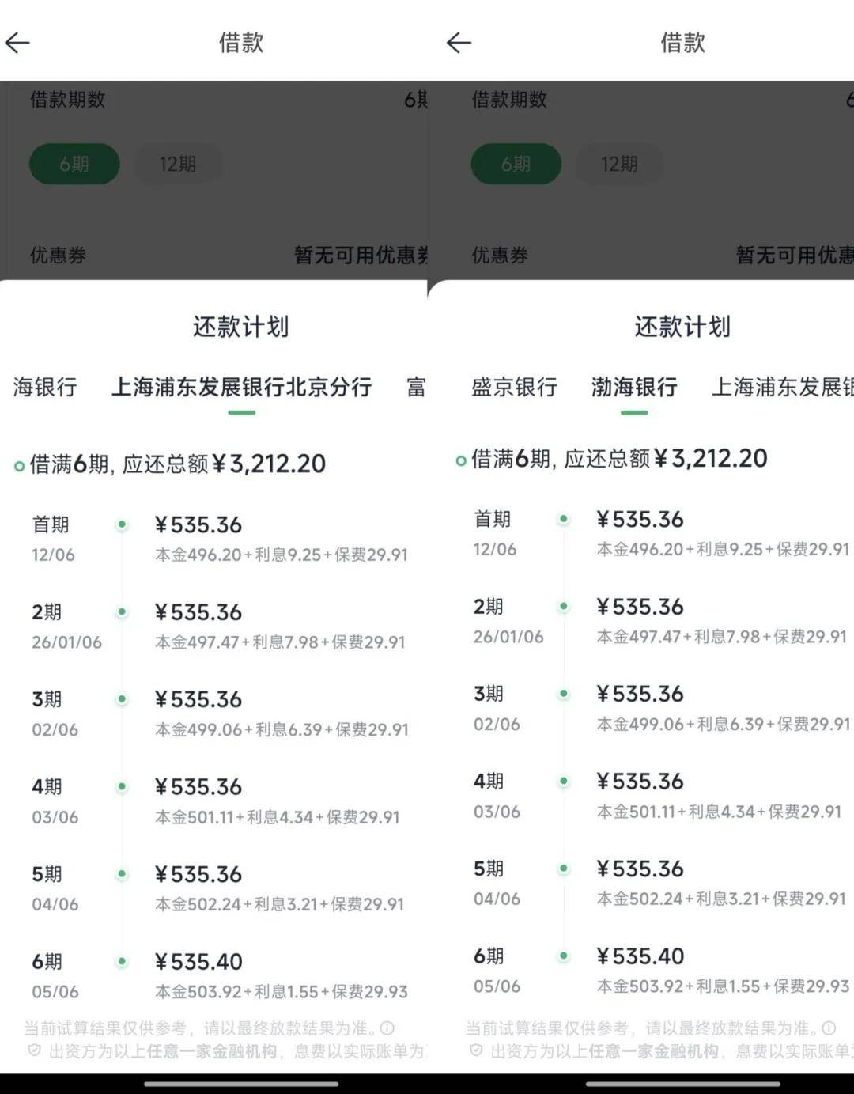Tap the back arrow on right screen

(x=459, y=43)
